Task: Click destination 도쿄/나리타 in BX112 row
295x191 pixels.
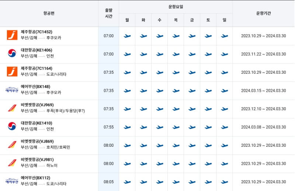Action: point(56,184)
